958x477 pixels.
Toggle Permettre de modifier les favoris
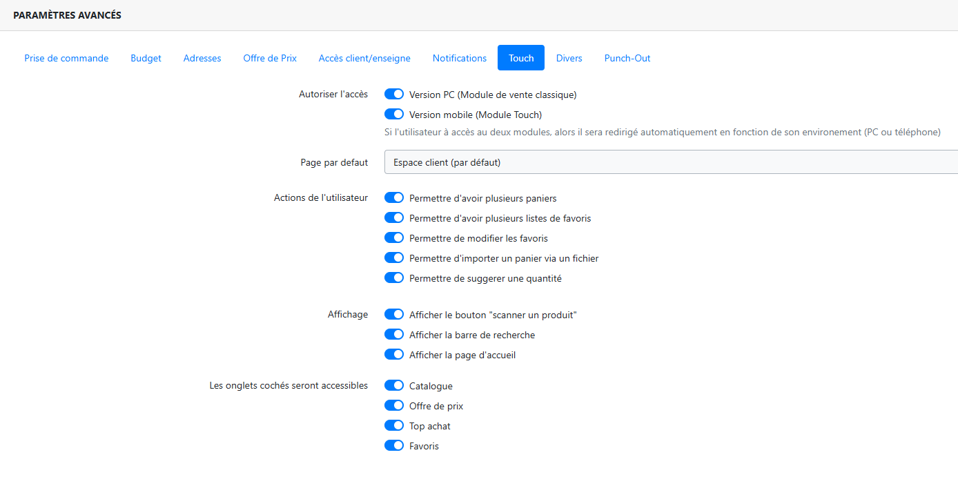click(394, 238)
